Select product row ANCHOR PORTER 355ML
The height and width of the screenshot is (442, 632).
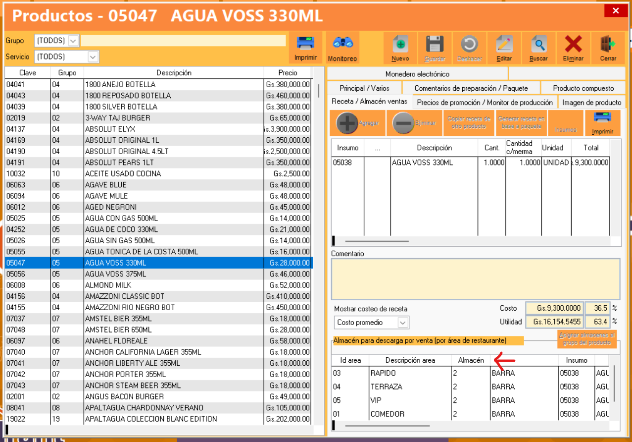coord(158,374)
